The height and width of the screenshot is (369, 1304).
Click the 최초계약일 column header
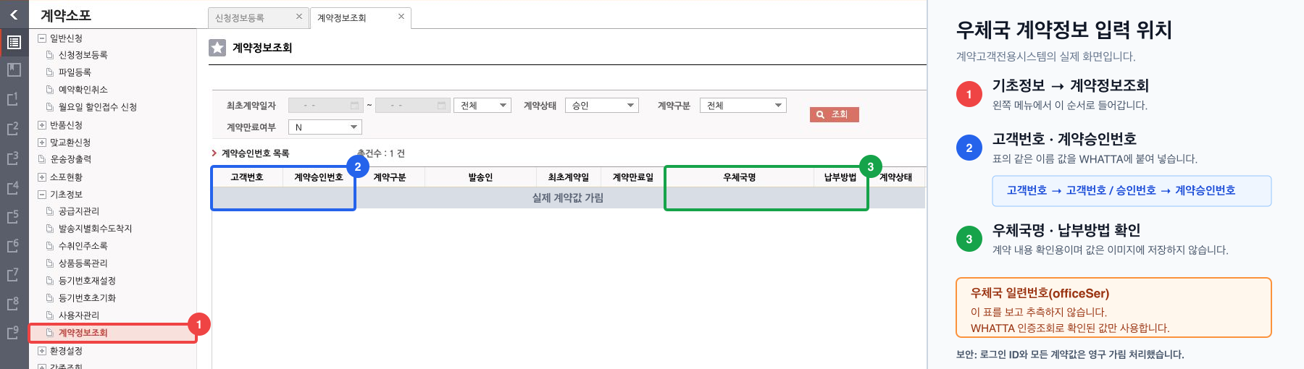coord(569,177)
